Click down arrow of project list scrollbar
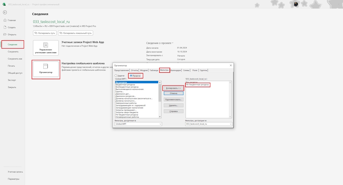This screenshot has width=343, height=185. (x=230, y=117)
